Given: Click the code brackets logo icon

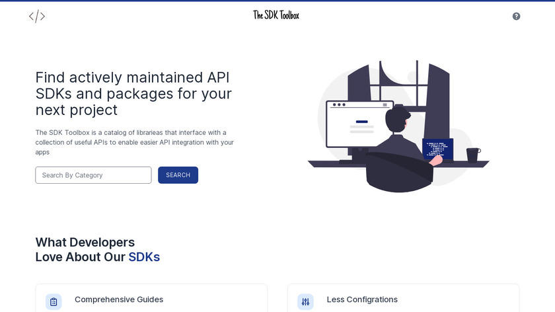Looking at the screenshot, I should [37, 17].
